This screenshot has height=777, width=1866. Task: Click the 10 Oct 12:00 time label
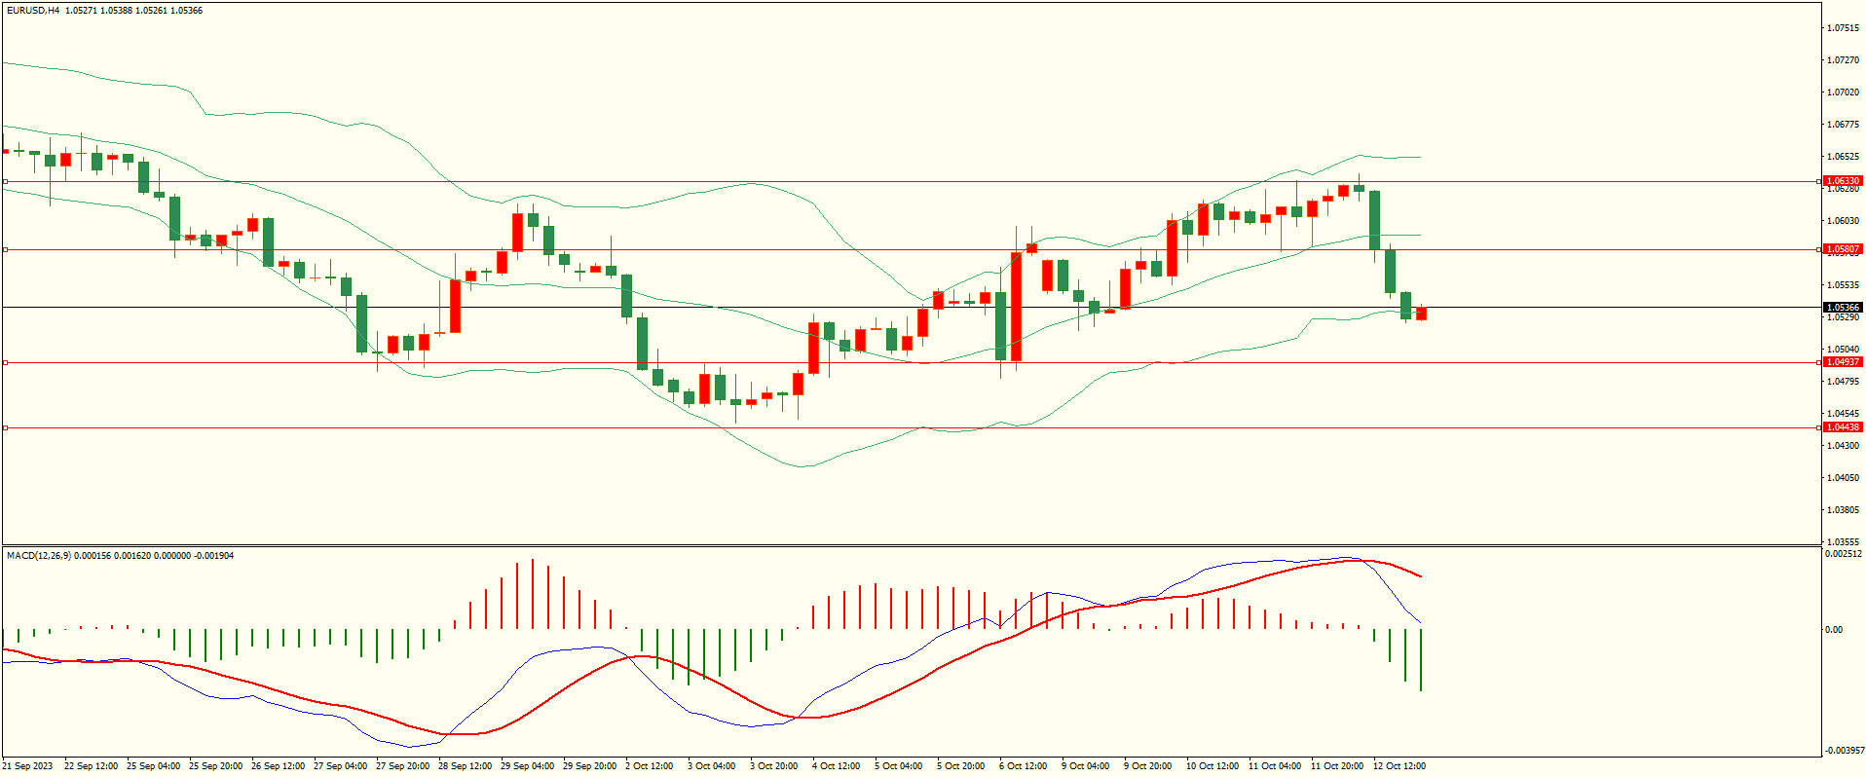click(x=1213, y=766)
